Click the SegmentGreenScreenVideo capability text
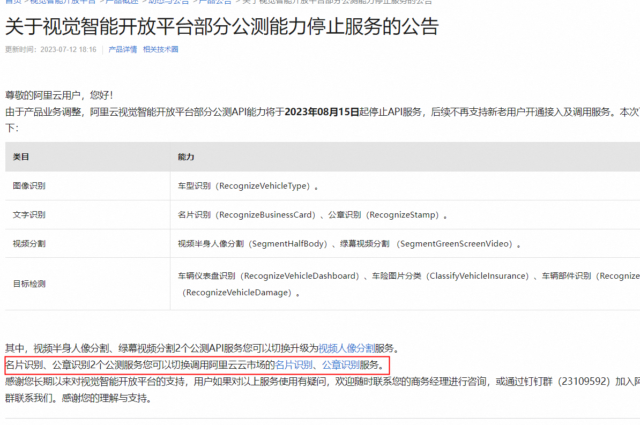640x425 pixels. tap(455, 244)
